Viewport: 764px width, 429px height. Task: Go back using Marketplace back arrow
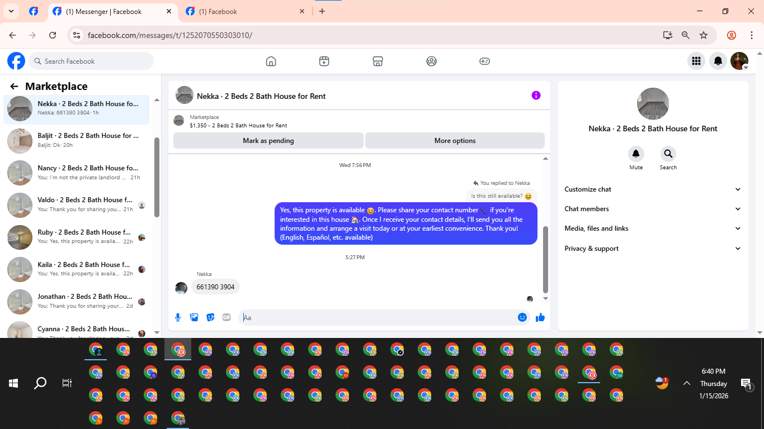click(x=15, y=87)
